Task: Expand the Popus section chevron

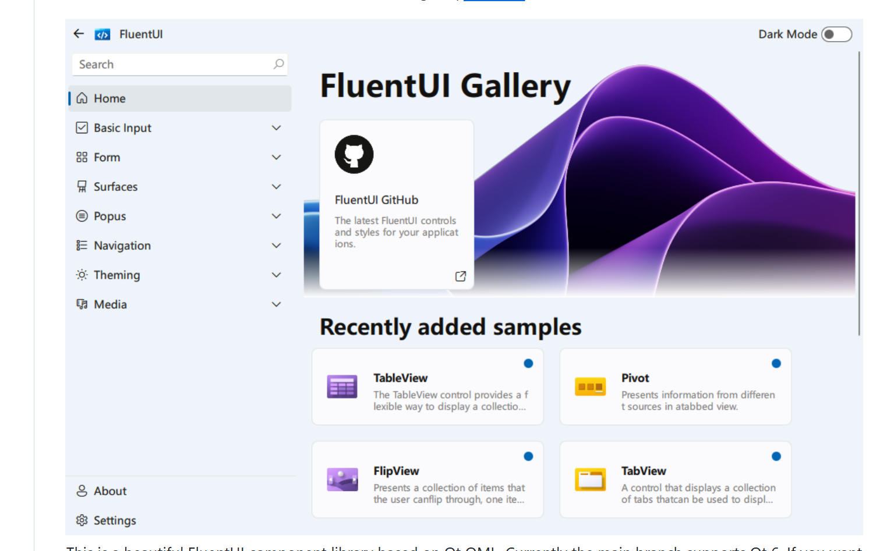Action: [277, 216]
